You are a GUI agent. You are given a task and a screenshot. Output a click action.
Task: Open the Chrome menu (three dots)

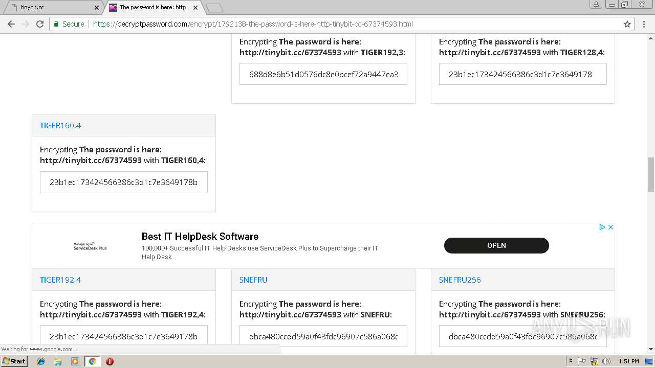click(x=643, y=24)
